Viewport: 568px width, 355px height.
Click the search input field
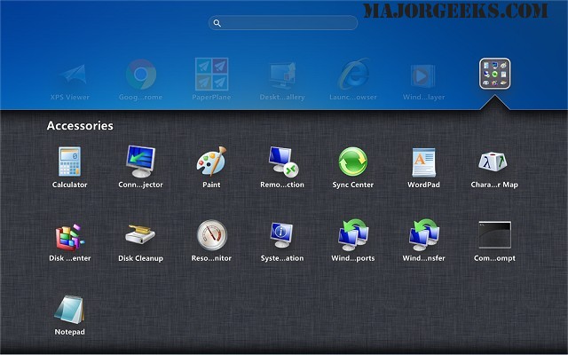(x=283, y=23)
